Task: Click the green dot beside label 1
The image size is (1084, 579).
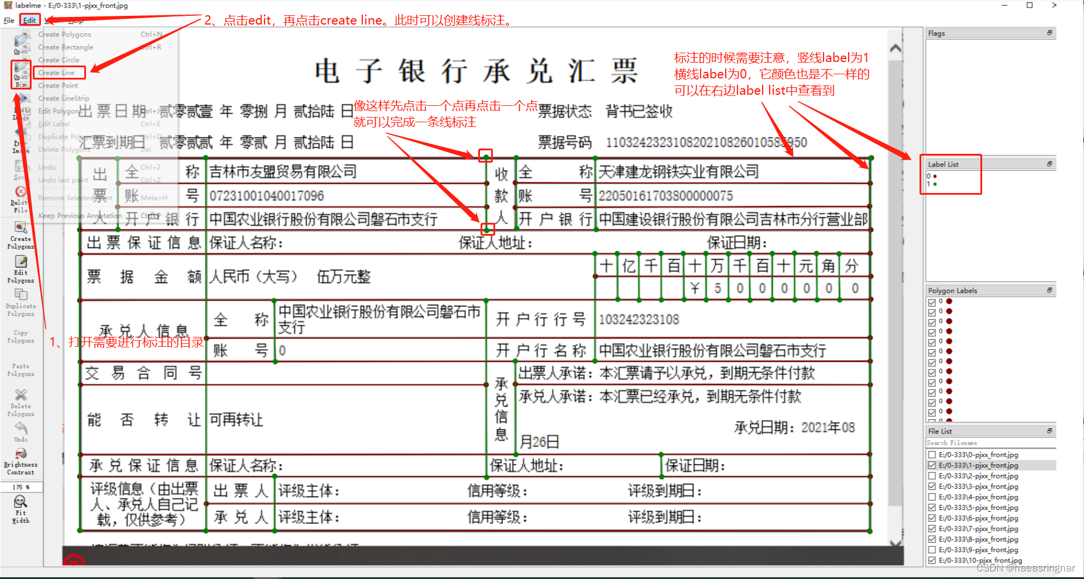Action: [935, 184]
